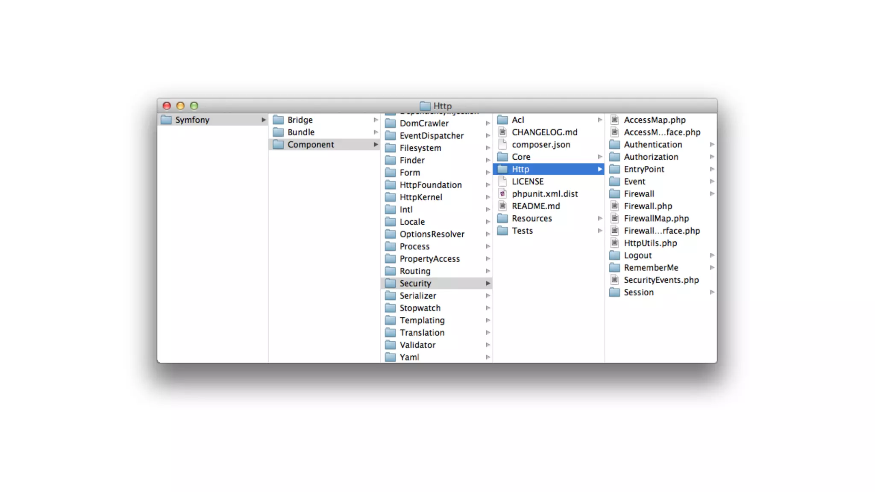Screen dimensions: 875x492
Task: Select the Core folder
Action: point(521,157)
